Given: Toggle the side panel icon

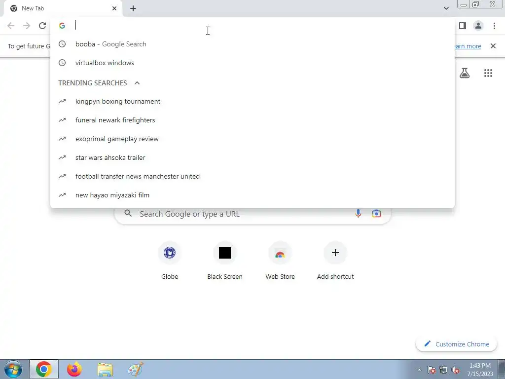Looking at the screenshot, I should coord(463,26).
